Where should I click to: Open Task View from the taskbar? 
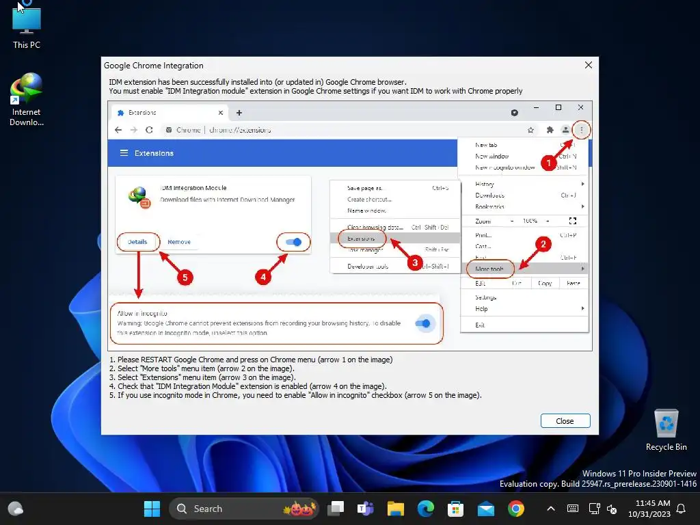click(336, 509)
